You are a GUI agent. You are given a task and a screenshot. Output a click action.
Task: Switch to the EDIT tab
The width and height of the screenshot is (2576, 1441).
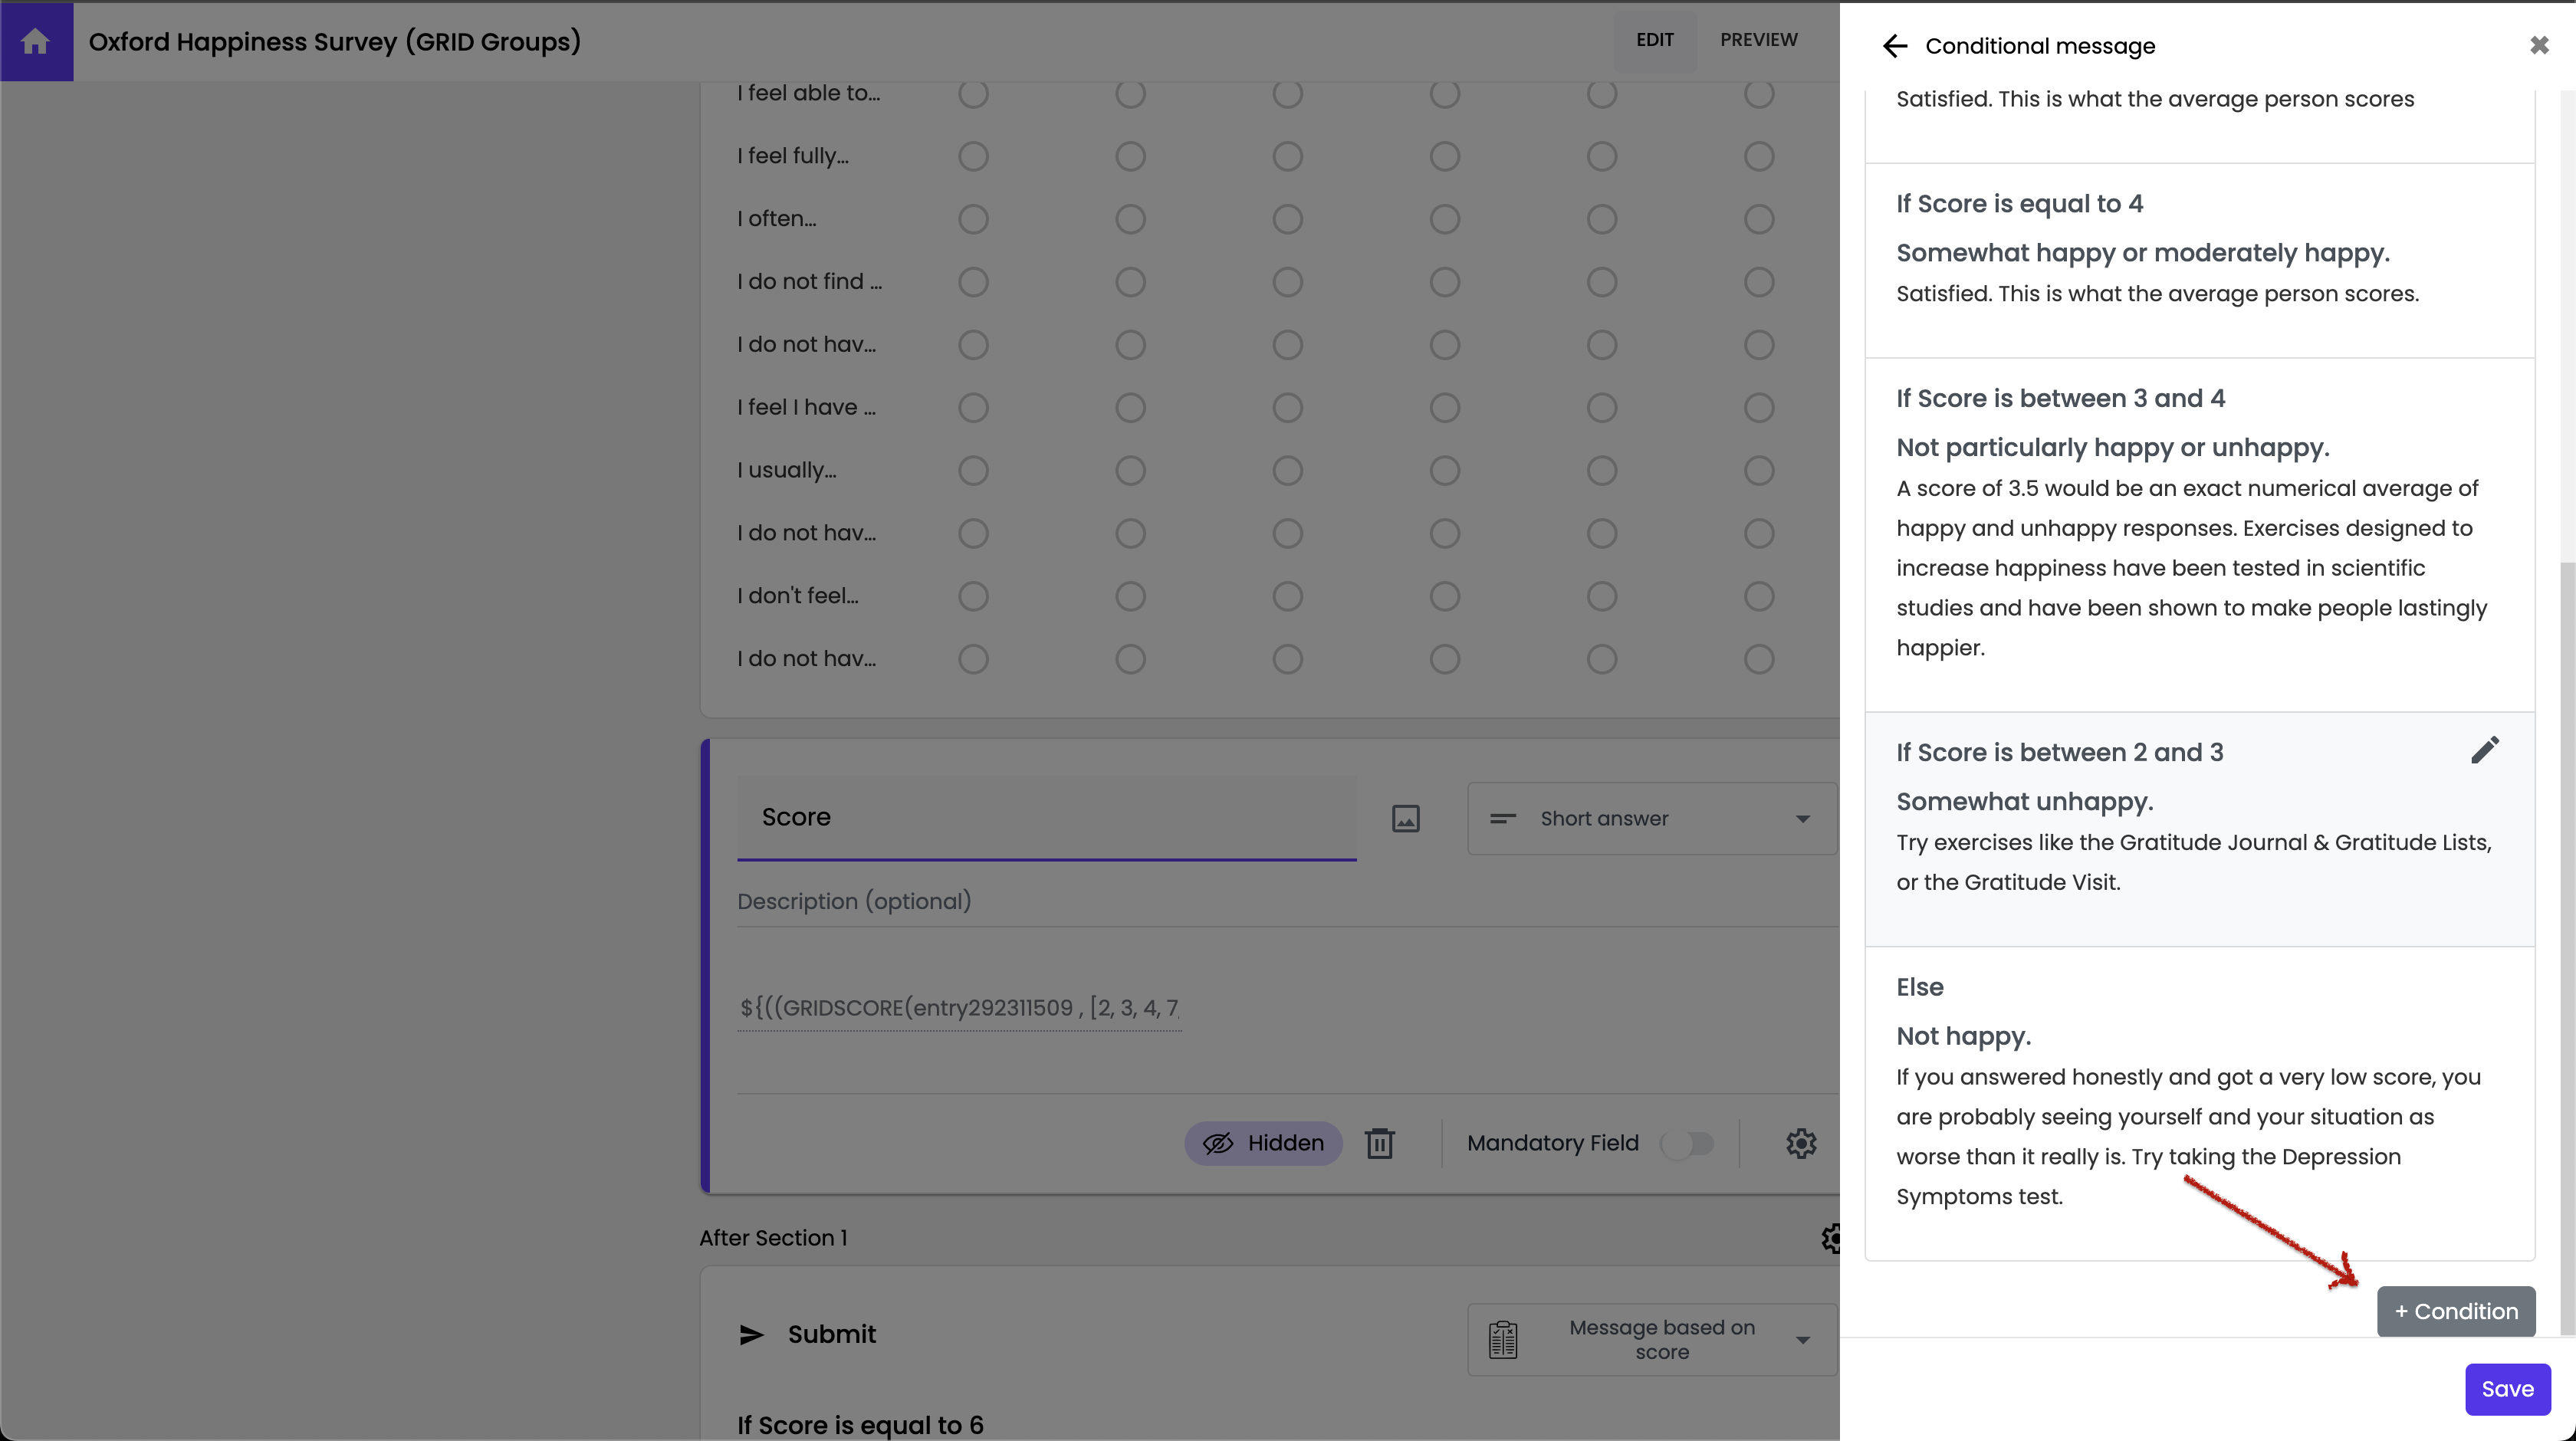(1654, 40)
